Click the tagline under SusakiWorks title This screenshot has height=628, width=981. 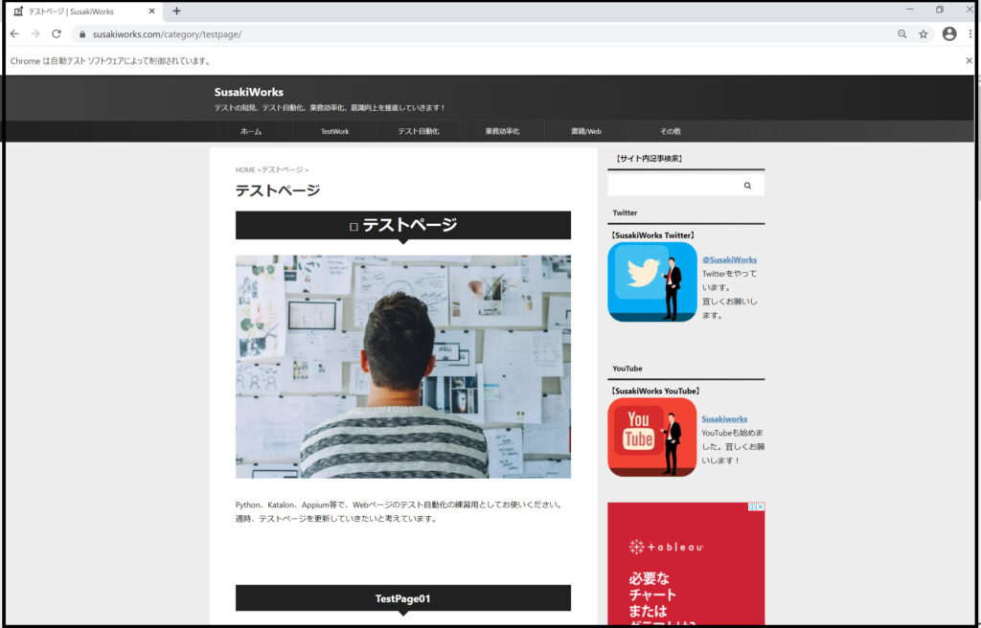(330, 107)
